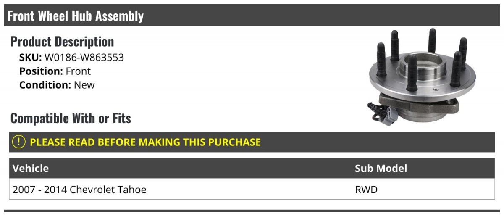Click the "SKU:" label

(30, 58)
